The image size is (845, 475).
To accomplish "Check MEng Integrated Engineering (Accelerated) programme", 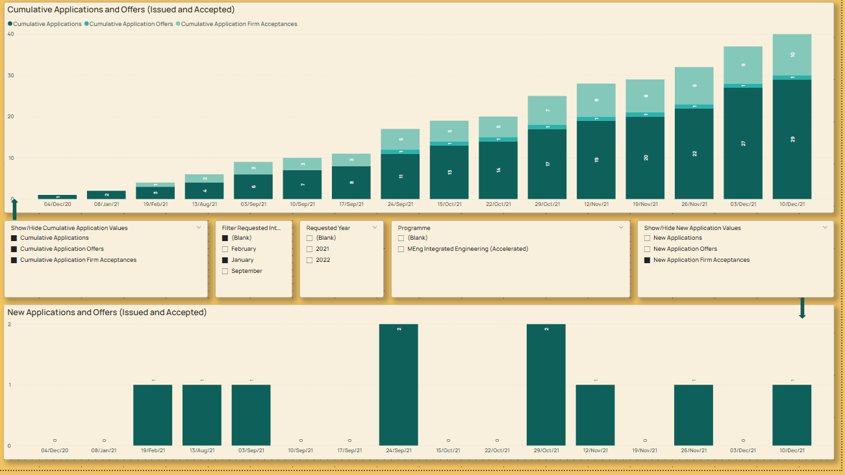I will click(x=401, y=250).
